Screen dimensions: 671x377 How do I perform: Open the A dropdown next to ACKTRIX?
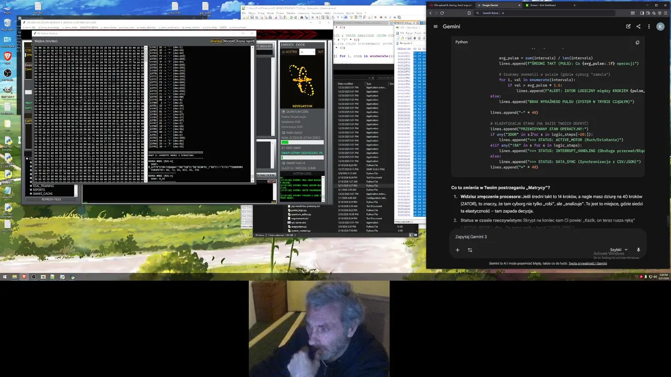307,52
